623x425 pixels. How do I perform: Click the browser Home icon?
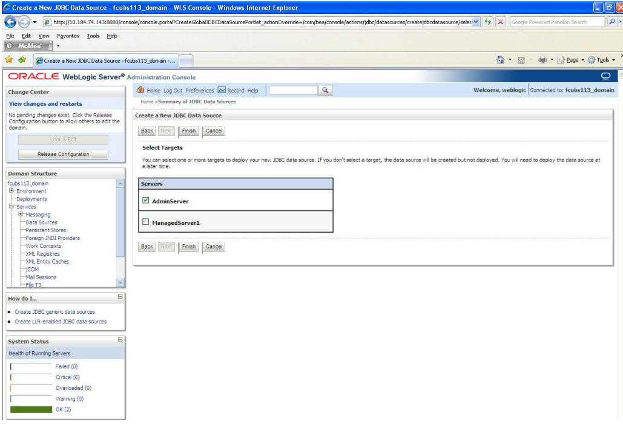[x=501, y=60]
